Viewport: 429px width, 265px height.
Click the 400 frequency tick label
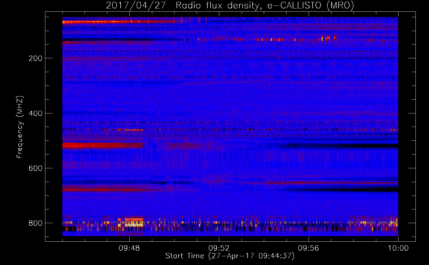tap(36, 113)
